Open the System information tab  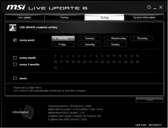pyautogui.click(x=144, y=17)
